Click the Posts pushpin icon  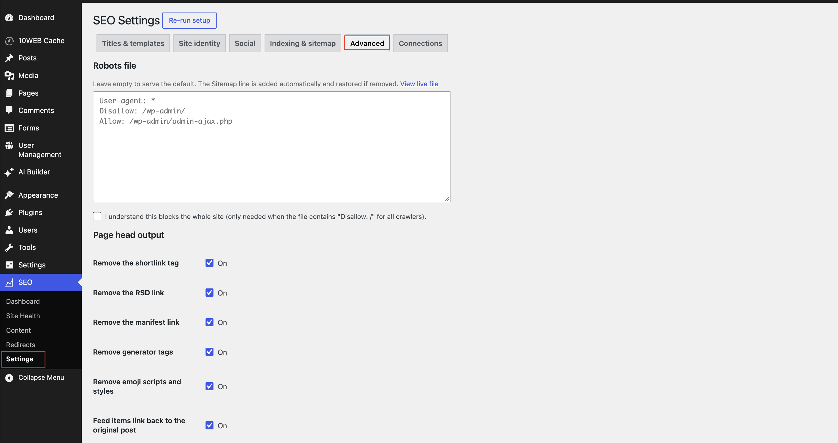point(9,58)
